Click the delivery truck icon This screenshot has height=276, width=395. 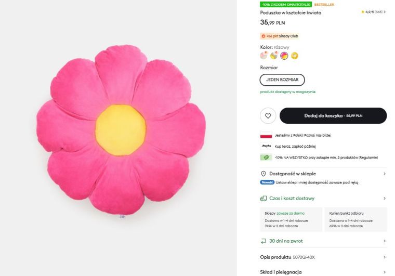coord(264,198)
